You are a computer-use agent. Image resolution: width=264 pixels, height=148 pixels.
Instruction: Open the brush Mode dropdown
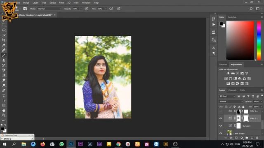pos(49,9)
